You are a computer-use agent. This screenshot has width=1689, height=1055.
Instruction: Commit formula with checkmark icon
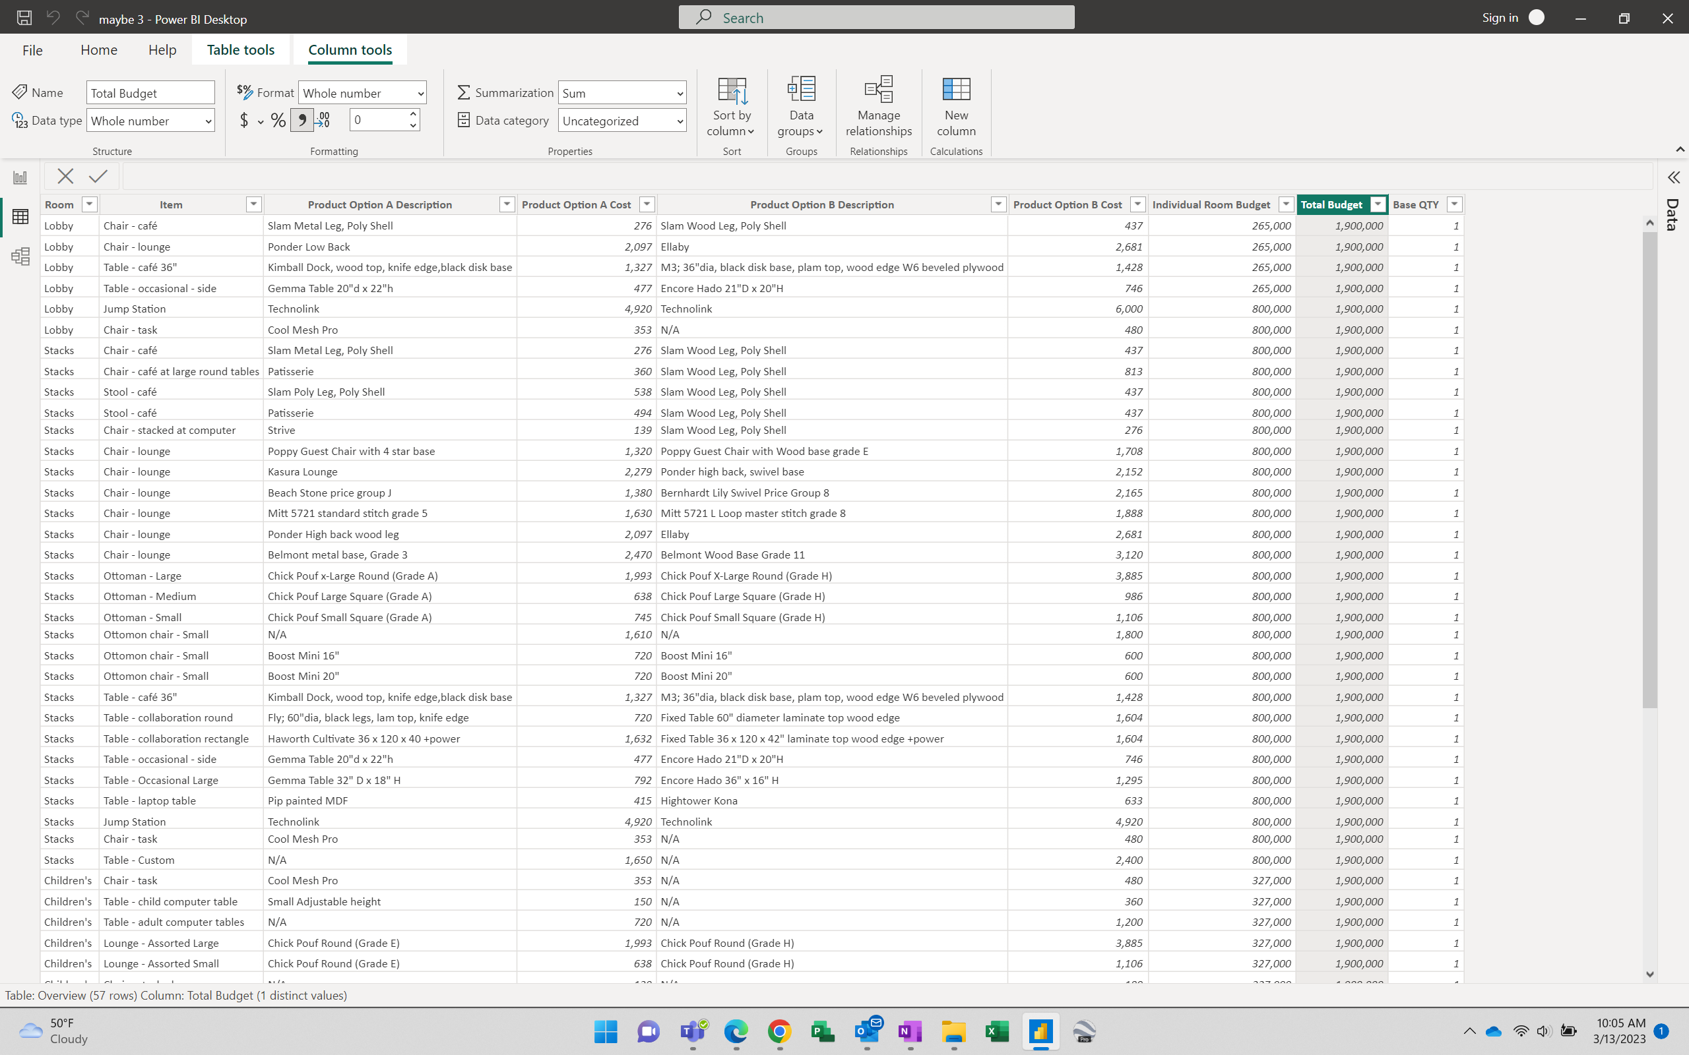[x=98, y=177]
